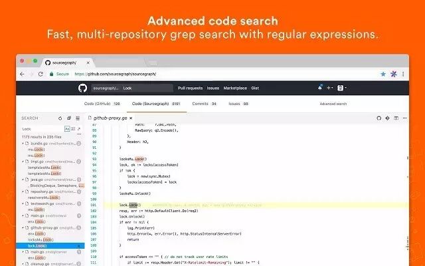This screenshot has width=425, height=266.
Task: Collapse the cleanup.go result group
Action: pyautogui.click(x=23, y=264)
